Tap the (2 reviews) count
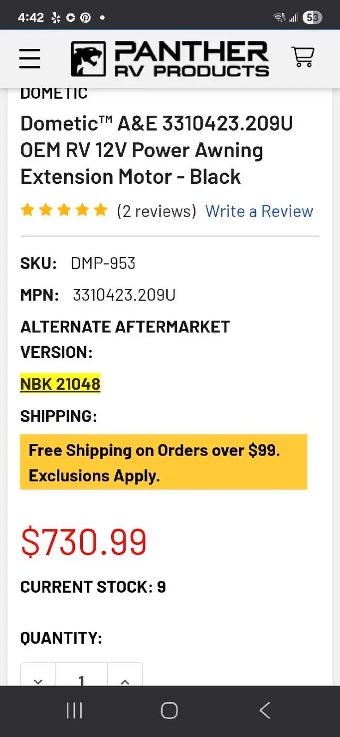 click(x=156, y=211)
